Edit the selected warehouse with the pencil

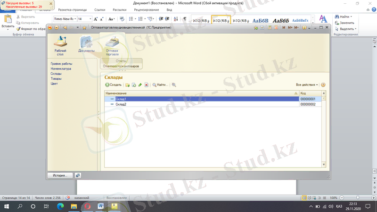pos(140,85)
